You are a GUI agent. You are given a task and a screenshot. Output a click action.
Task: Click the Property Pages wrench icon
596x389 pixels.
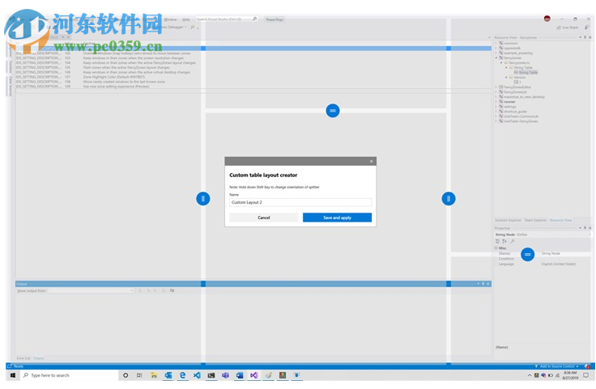pyautogui.click(x=513, y=241)
